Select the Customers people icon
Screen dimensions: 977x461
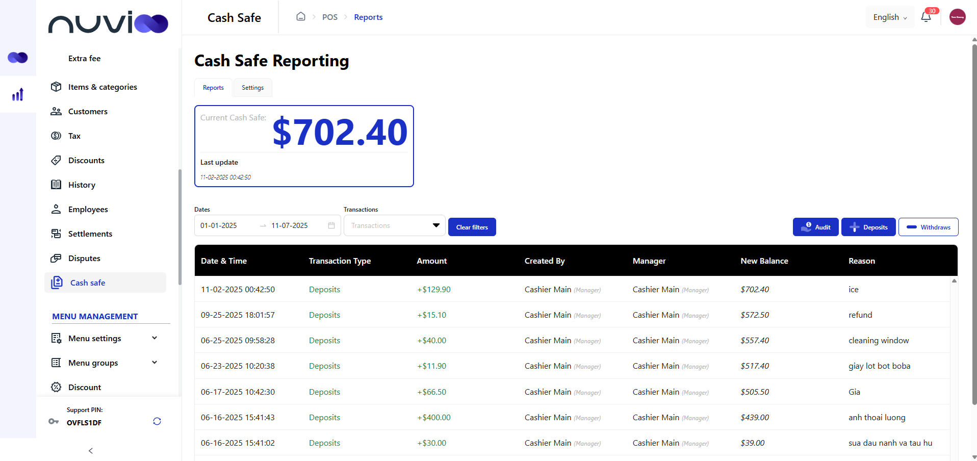tap(56, 111)
